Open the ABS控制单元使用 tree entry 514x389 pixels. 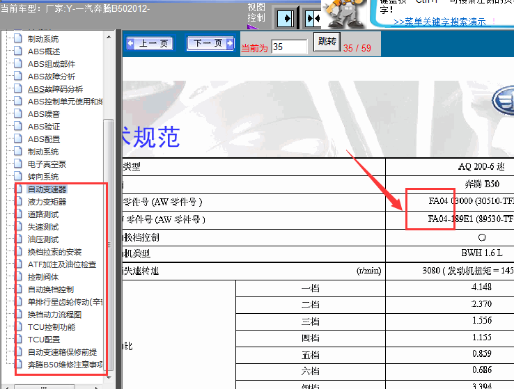65,102
